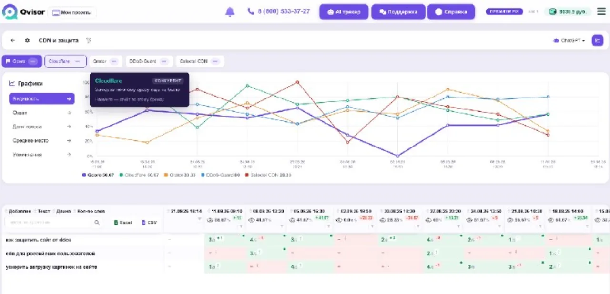
Task: Toggle the minus button on the Gcore chip
Action: point(33,61)
